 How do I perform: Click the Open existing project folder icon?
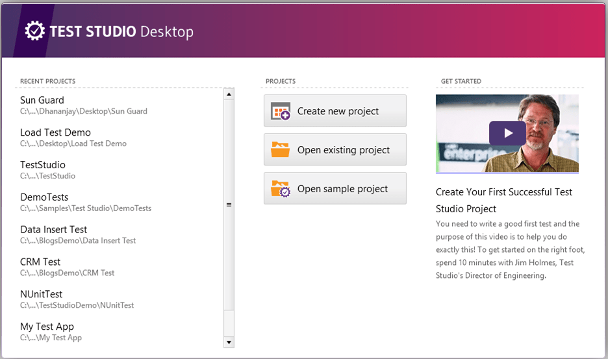coord(281,150)
